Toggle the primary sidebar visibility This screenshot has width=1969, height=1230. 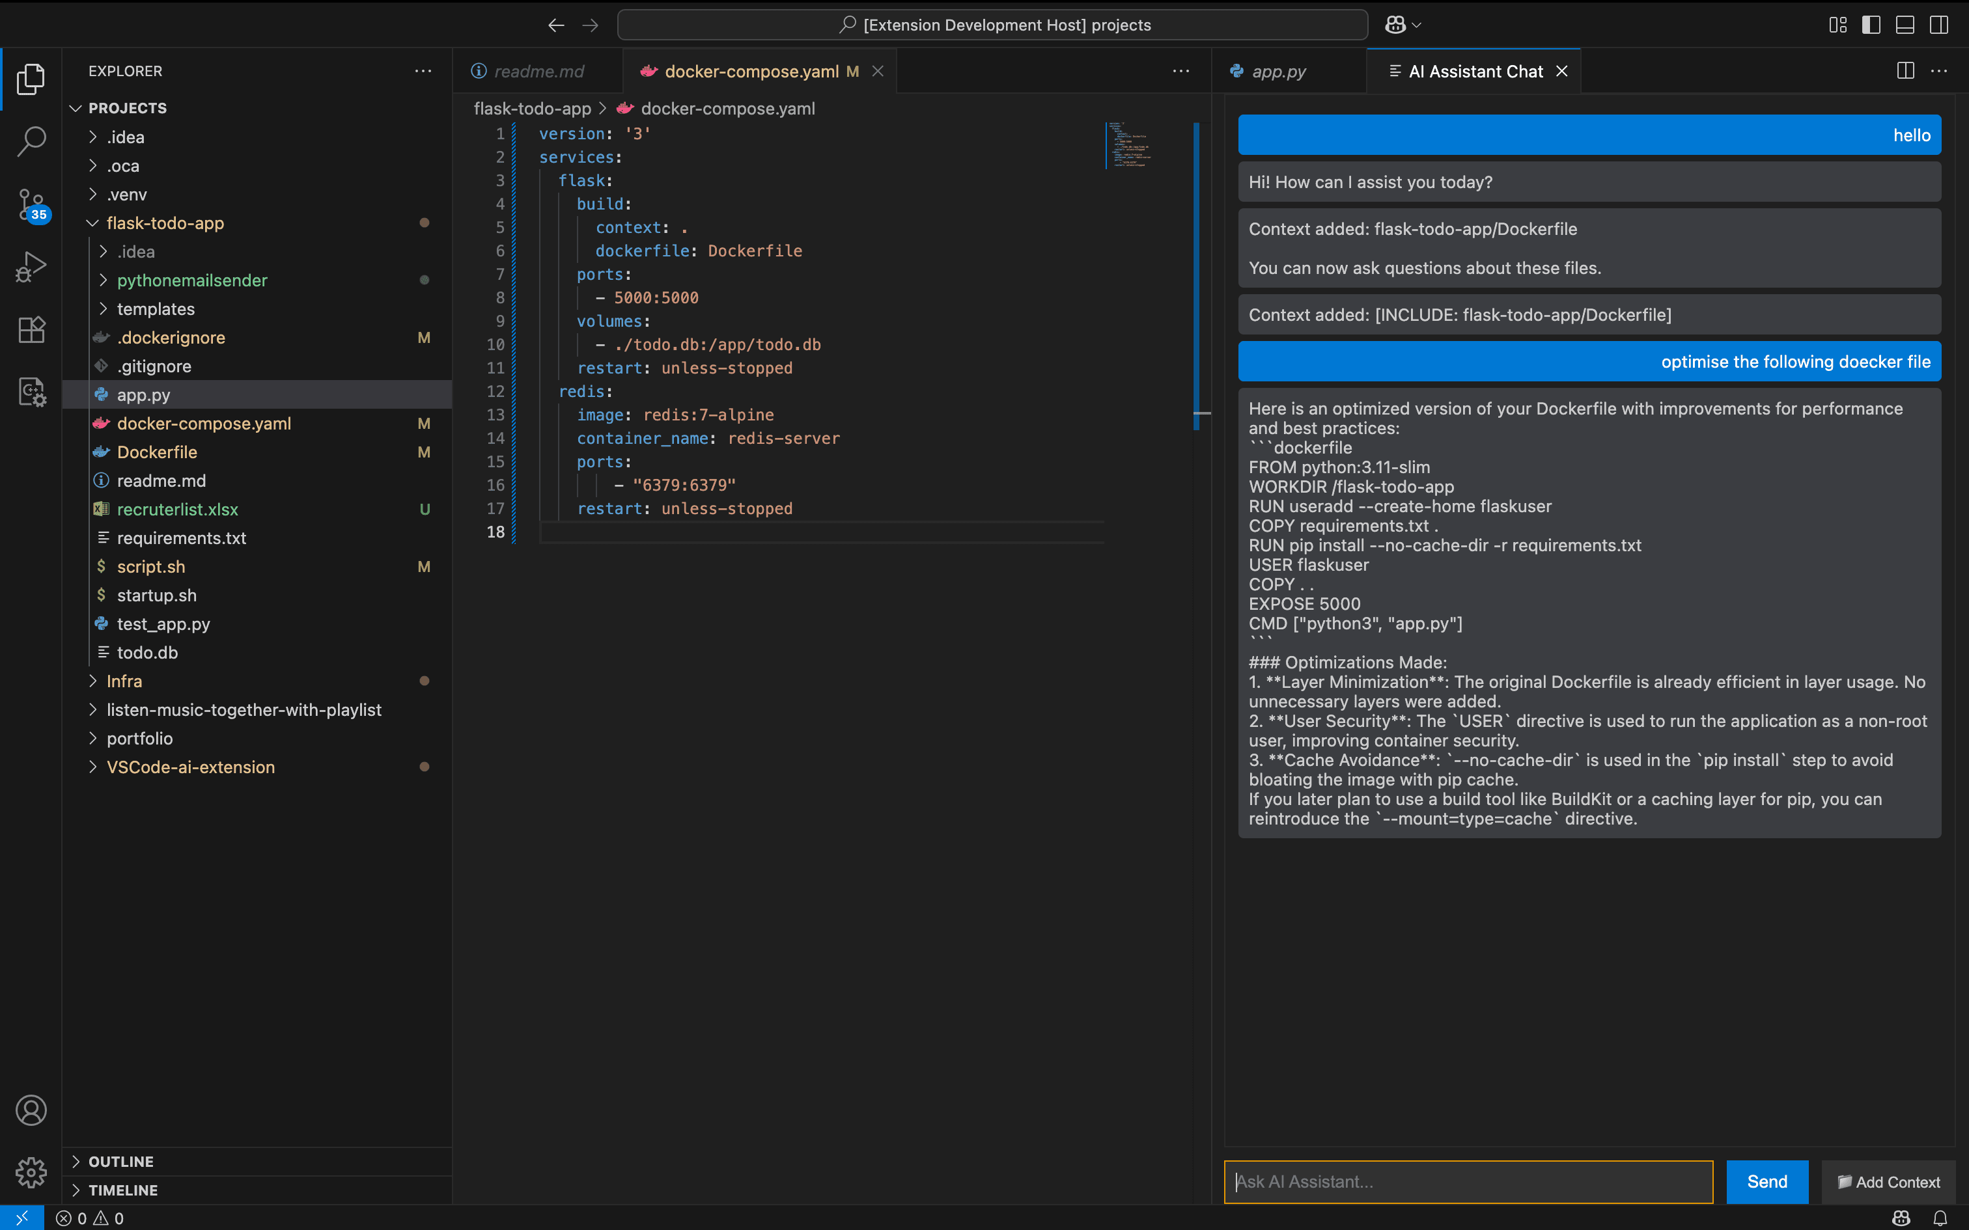point(1871,25)
